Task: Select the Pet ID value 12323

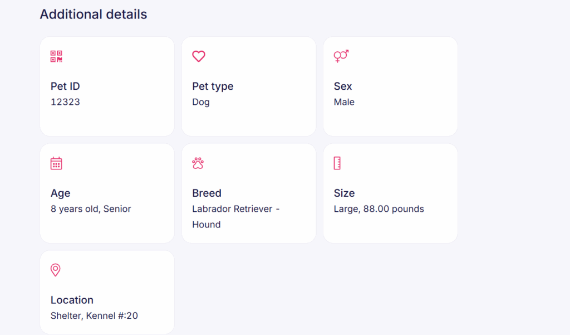Action: coord(65,102)
